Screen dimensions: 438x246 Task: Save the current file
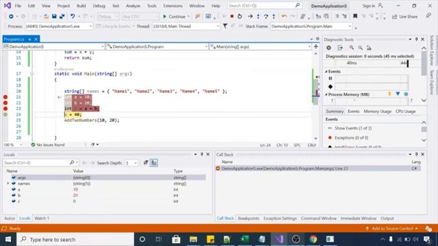pos(54,16)
